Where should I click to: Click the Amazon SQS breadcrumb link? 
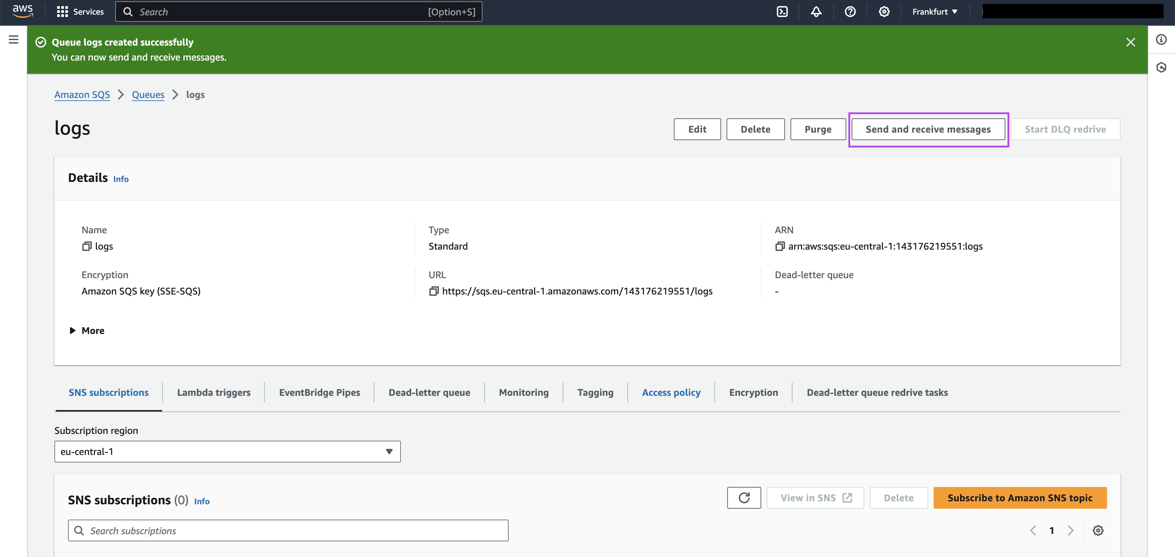point(82,95)
